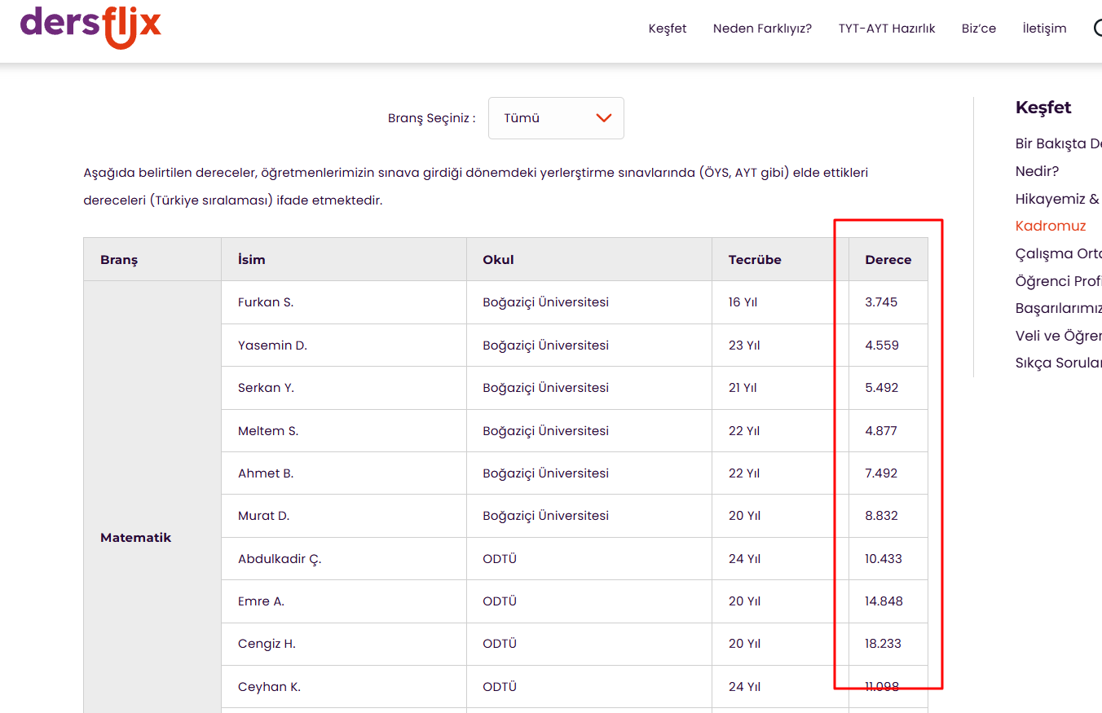
Task: Open the Sıkça Sorulan sidebar link
Action: (x=1058, y=363)
